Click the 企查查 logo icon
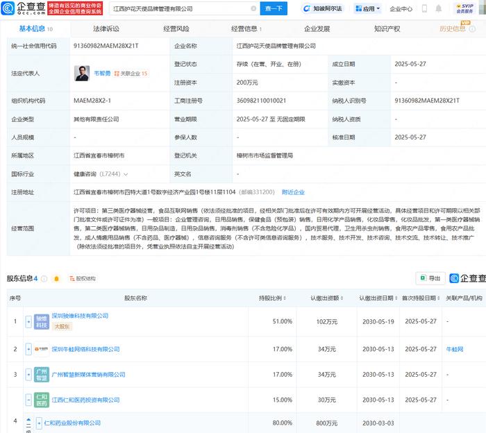Viewport: 486px width, 433px height. [x=8, y=8]
